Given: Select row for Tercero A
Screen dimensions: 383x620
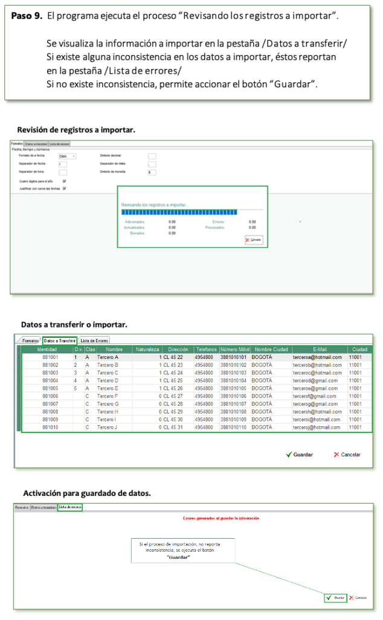Looking at the screenshot, I should point(109,357).
